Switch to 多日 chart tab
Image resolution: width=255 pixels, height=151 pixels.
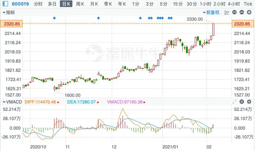(x=52, y=4)
